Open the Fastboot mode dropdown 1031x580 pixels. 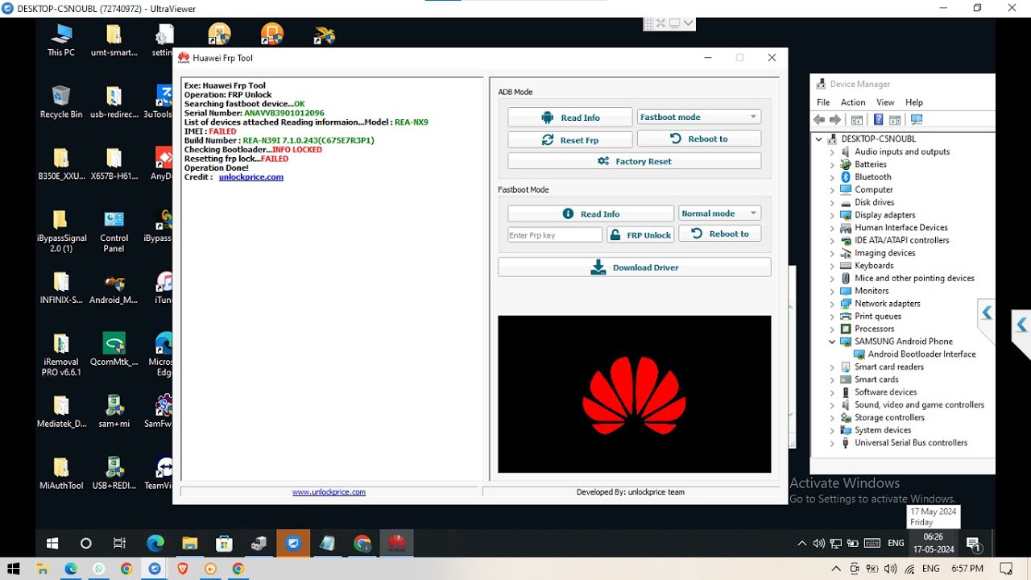point(698,118)
